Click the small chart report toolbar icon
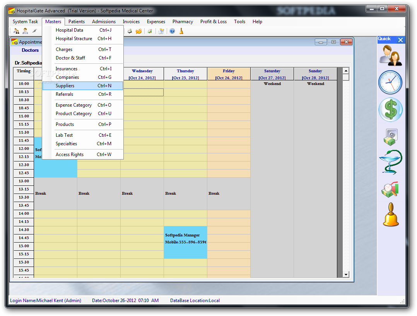This screenshot has width=417, height=316. (150, 31)
